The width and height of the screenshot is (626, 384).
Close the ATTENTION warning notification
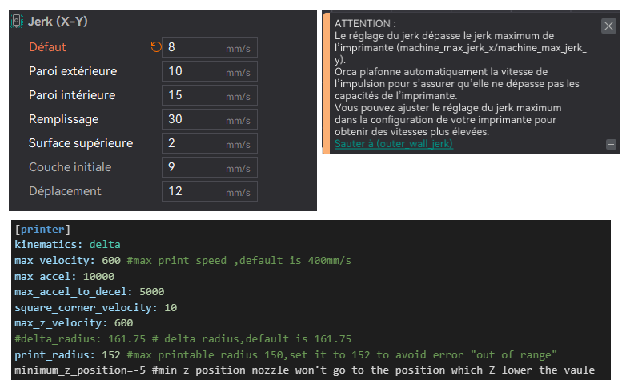tap(608, 26)
